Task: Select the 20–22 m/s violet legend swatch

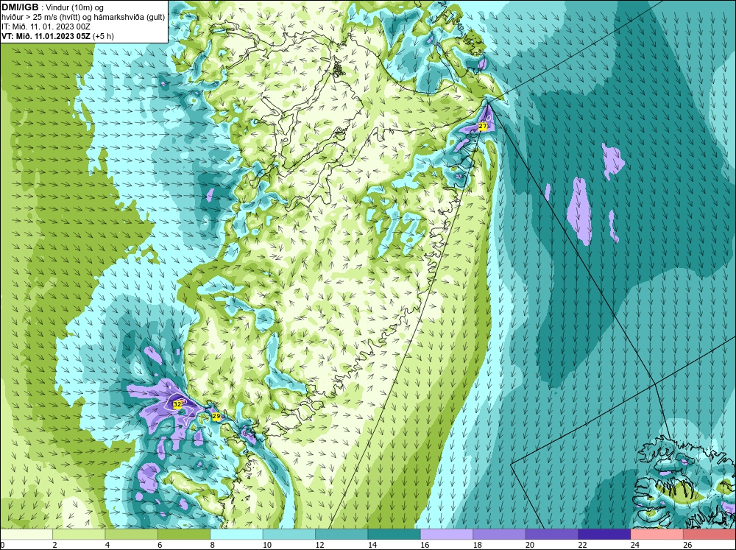Action: tap(552, 535)
